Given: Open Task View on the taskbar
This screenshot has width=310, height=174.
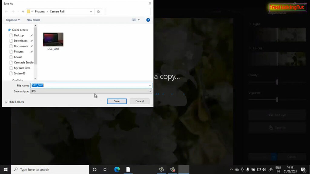Looking at the screenshot, I should [105, 169].
